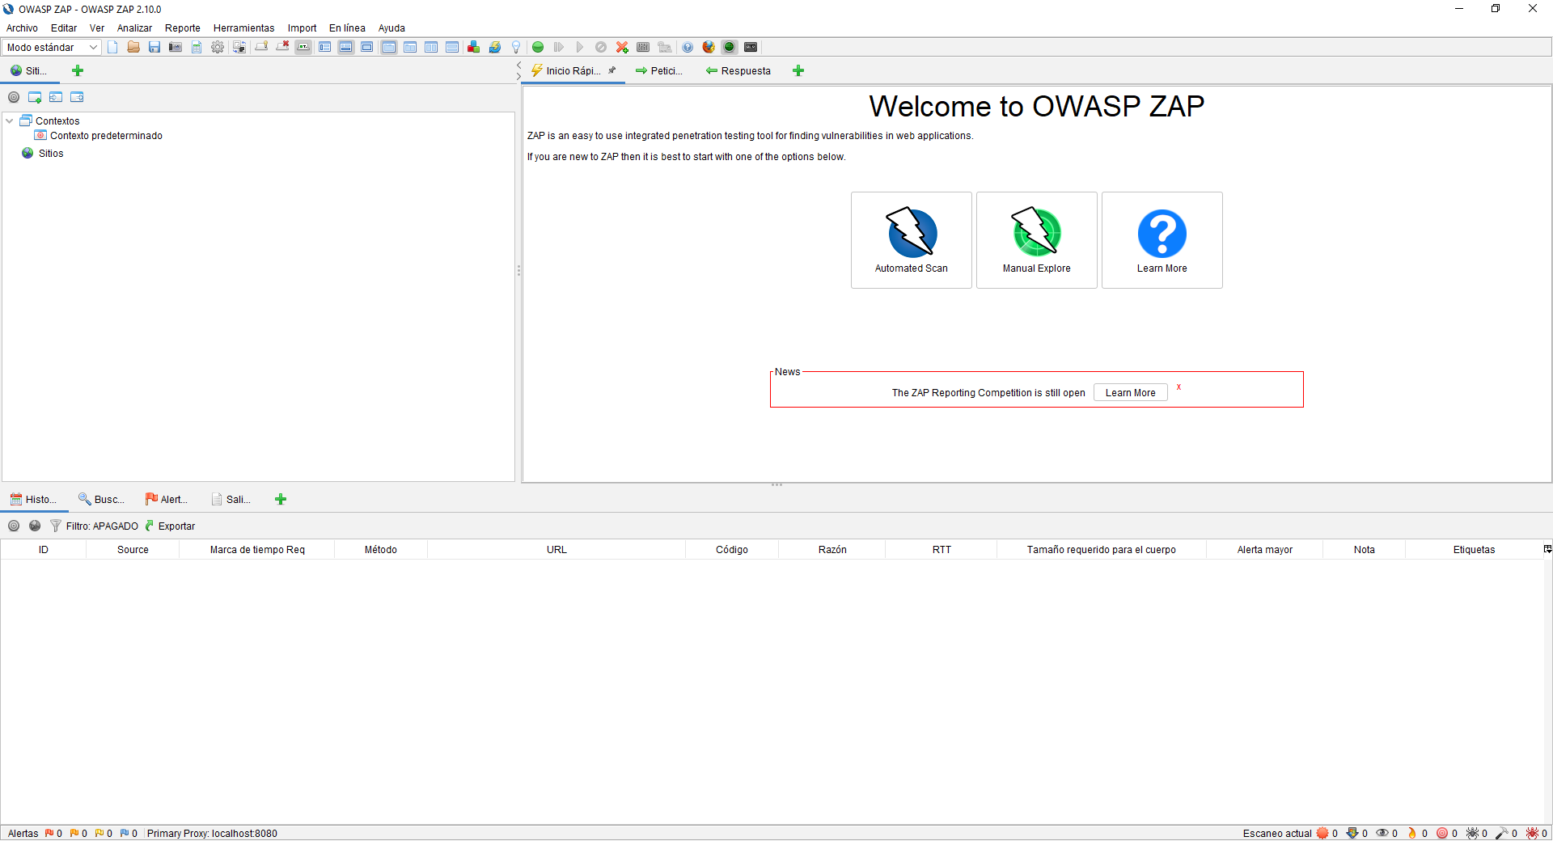Click the export context icon
This screenshot has height=841, width=1553.
[77, 97]
